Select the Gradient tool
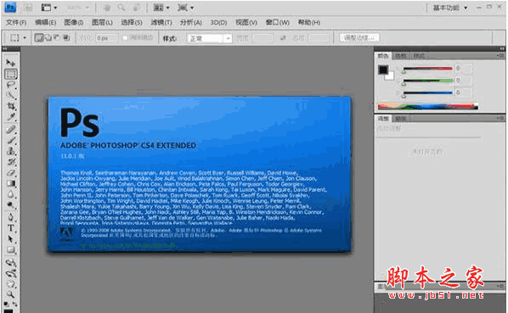Screen dimensions: 508x313 11,184
